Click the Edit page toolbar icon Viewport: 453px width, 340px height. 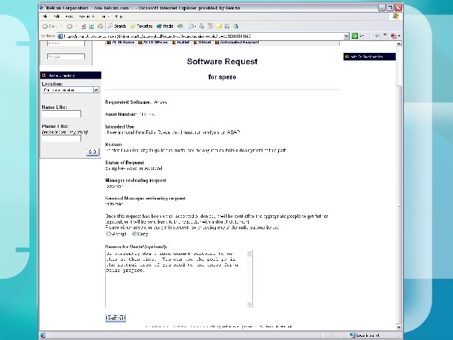[x=210, y=26]
